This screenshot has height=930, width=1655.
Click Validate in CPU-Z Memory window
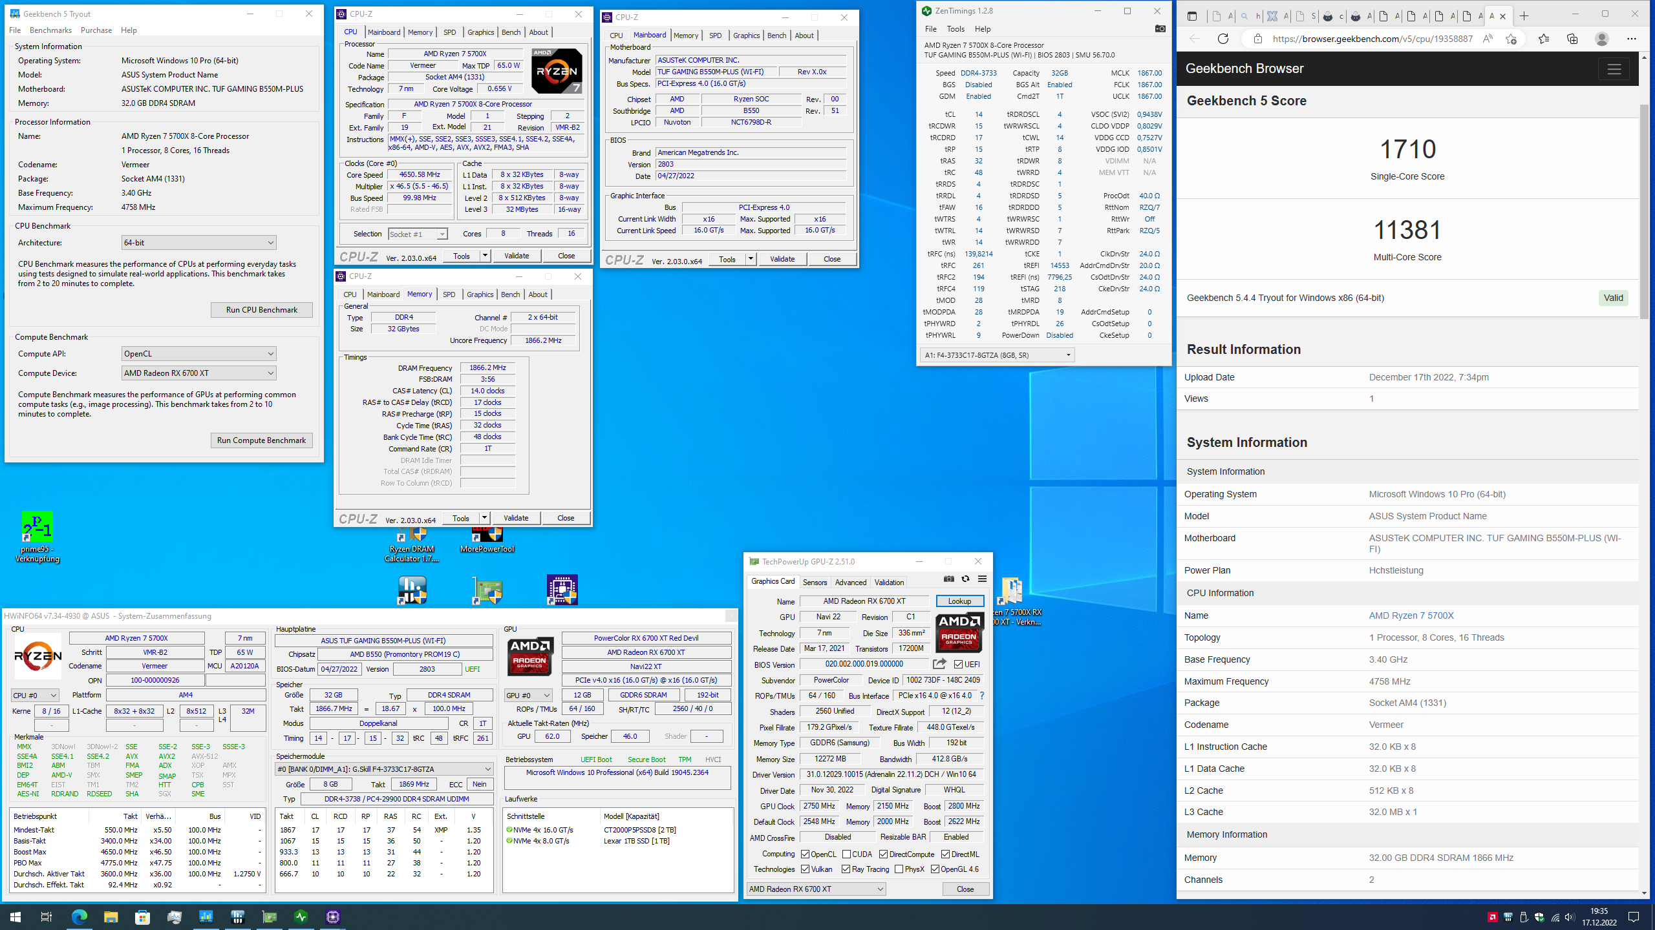(x=516, y=517)
